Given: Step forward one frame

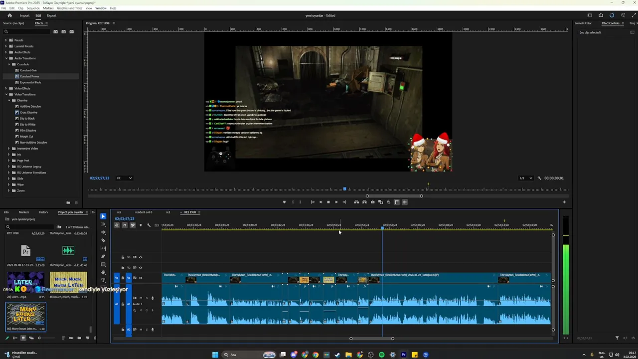Looking at the screenshot, I should [336, 202].
